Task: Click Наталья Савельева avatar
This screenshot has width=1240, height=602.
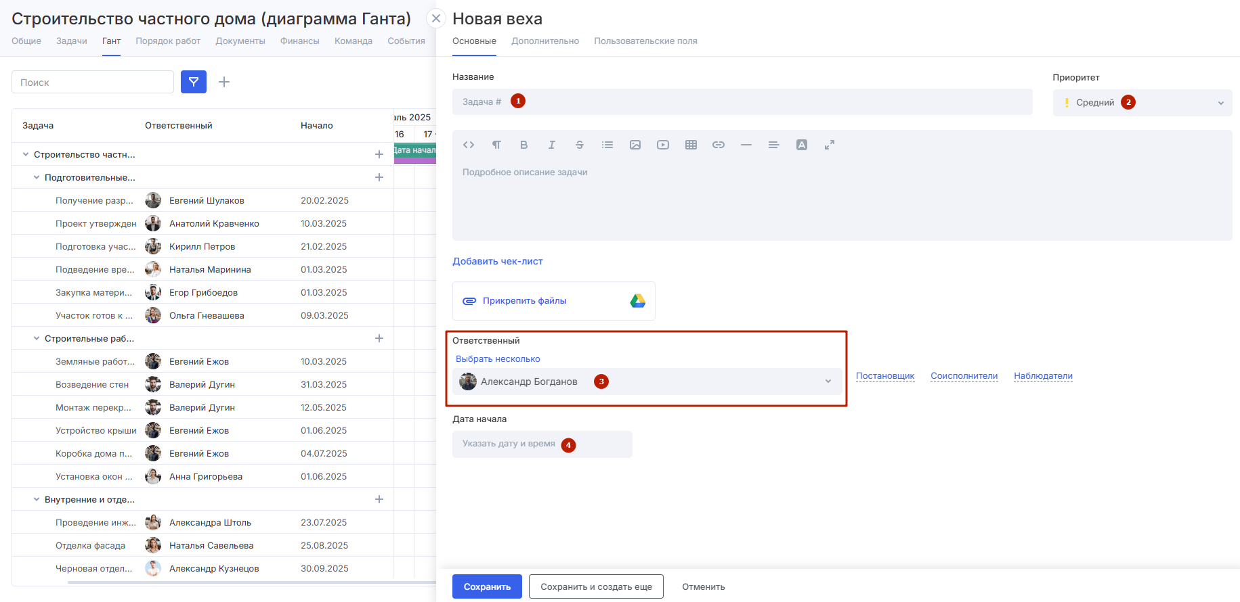Action: point(153,545)
